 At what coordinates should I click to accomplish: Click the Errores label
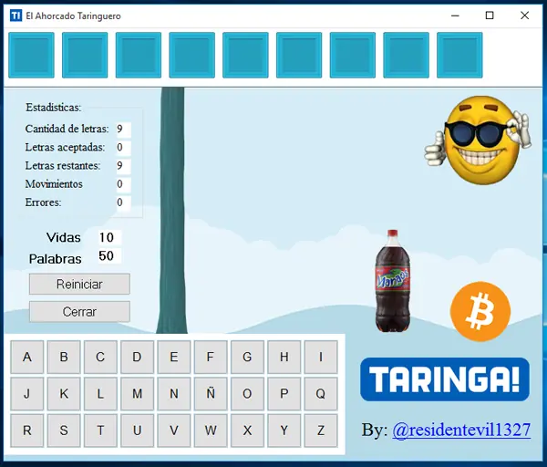[43, 202]
